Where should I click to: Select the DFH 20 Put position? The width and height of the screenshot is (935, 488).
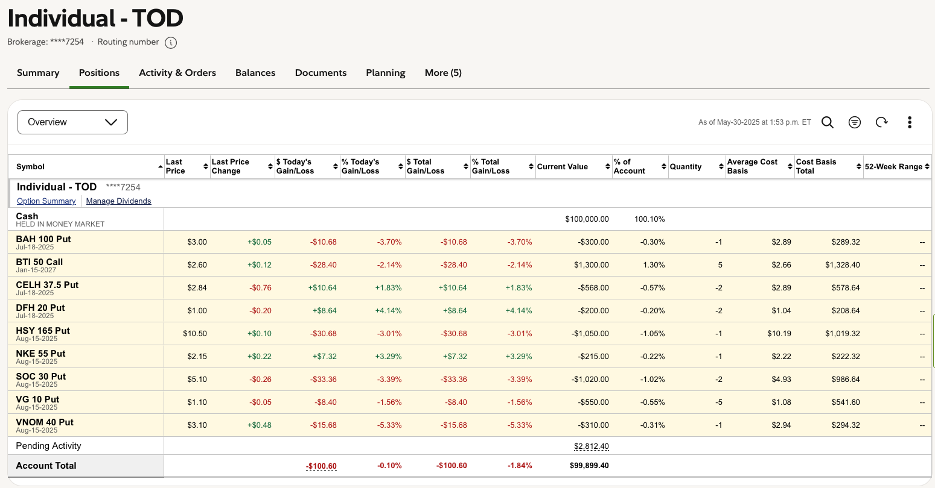tap(40, 308)
